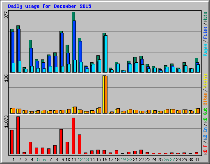The height and width of the screenshot is (164, 210).
Task: Click day 4 on the x-axis
Action: [x=32, y=159]
